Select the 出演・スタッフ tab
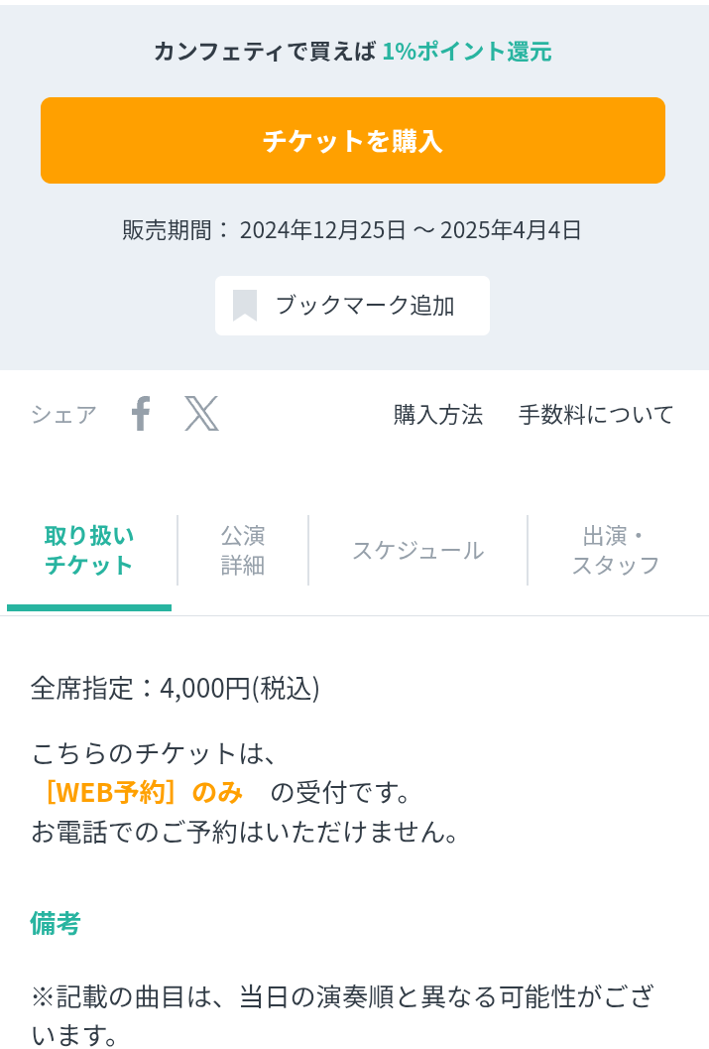 pyautogui.click(x=615, y=550)
